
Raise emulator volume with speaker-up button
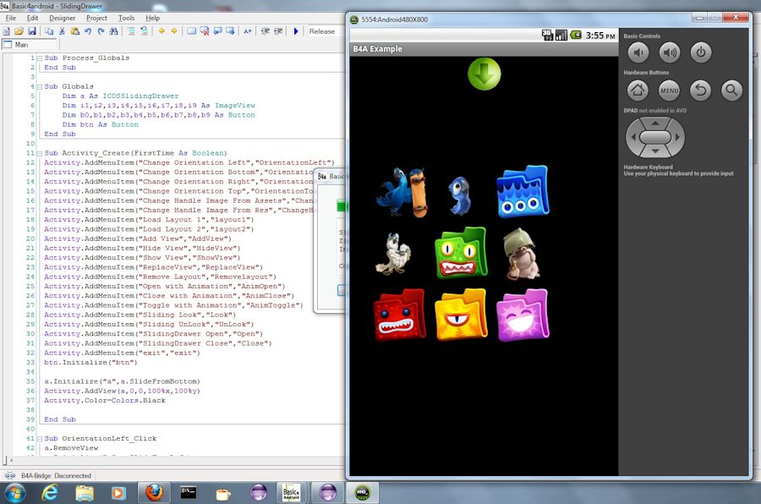(670, 52)
